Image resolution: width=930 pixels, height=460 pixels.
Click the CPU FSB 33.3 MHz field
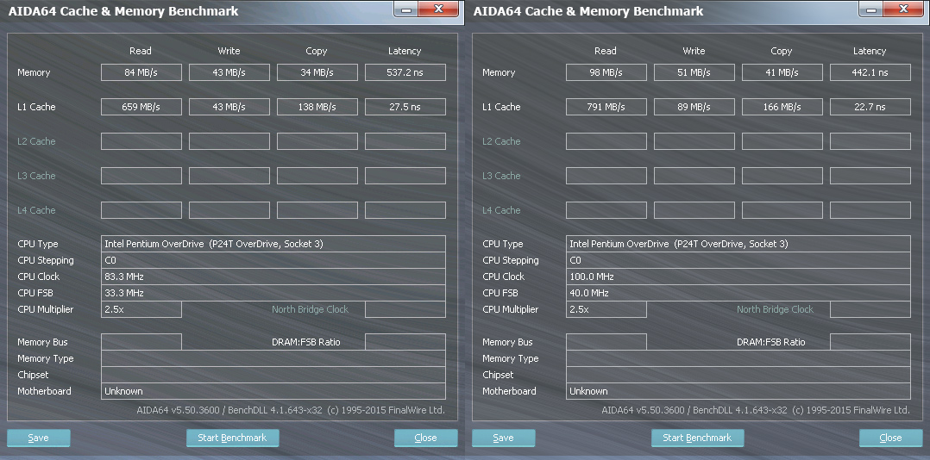coord(273,293)
